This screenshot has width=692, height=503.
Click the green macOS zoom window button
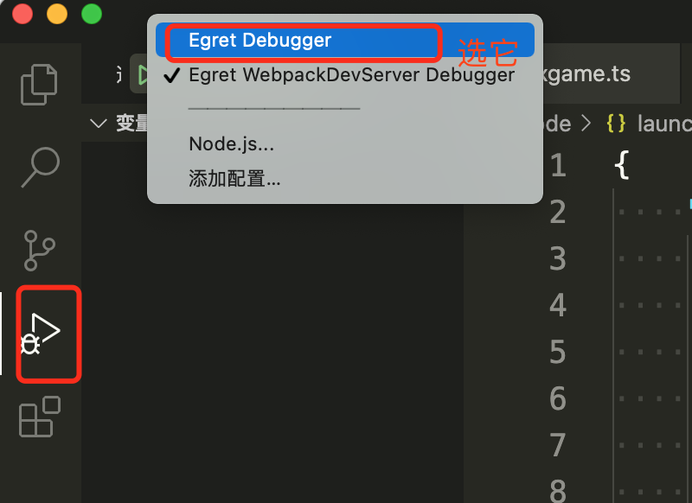pos(92,14)
